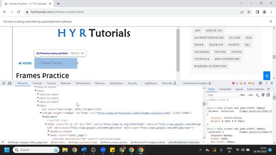Select div.tm-menu in breadcrumb

point(58,143)
